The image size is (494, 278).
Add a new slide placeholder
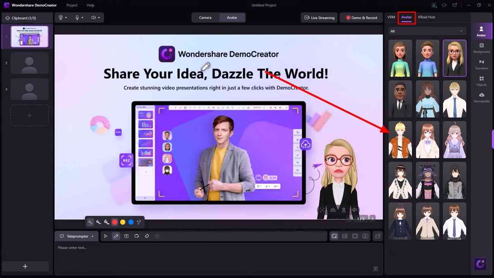tap(30, 115)
